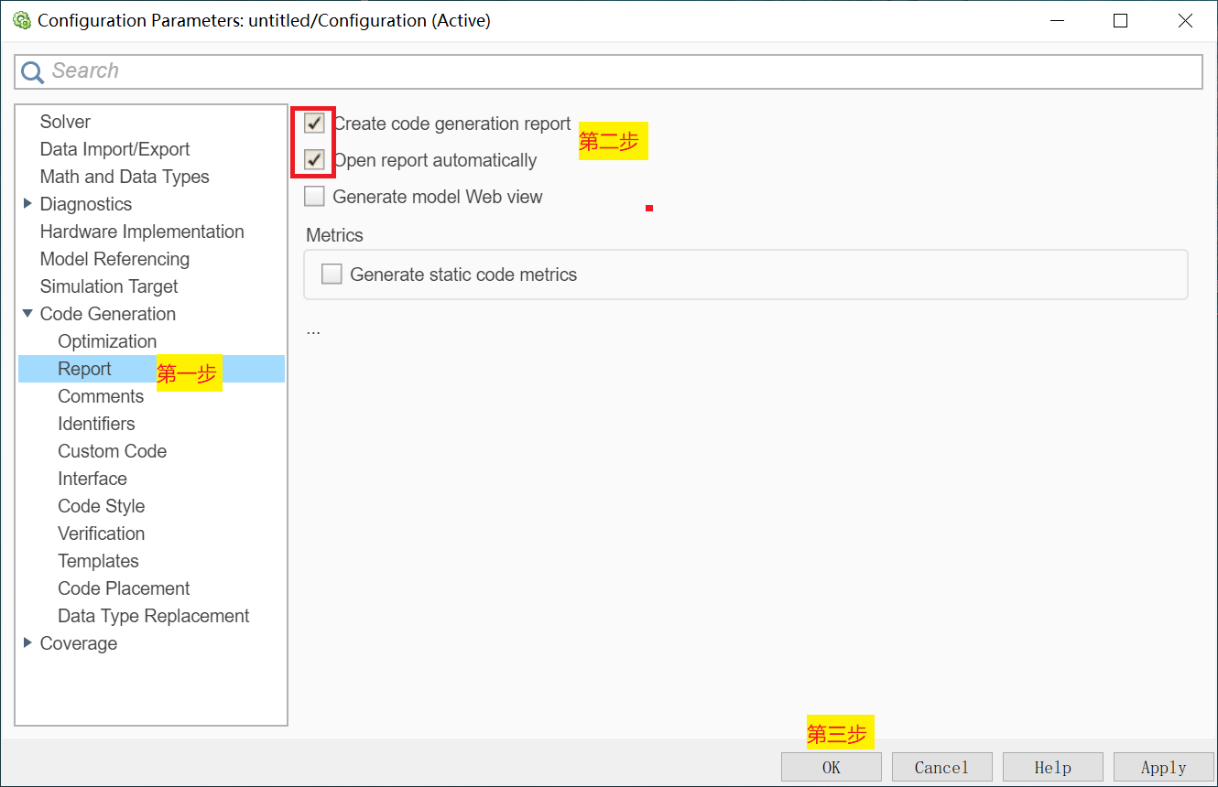This screenshot has width=1218, height=787.
Task: Show hidden advanced parameters via ellipsis
Action: (x=313, y=330)
